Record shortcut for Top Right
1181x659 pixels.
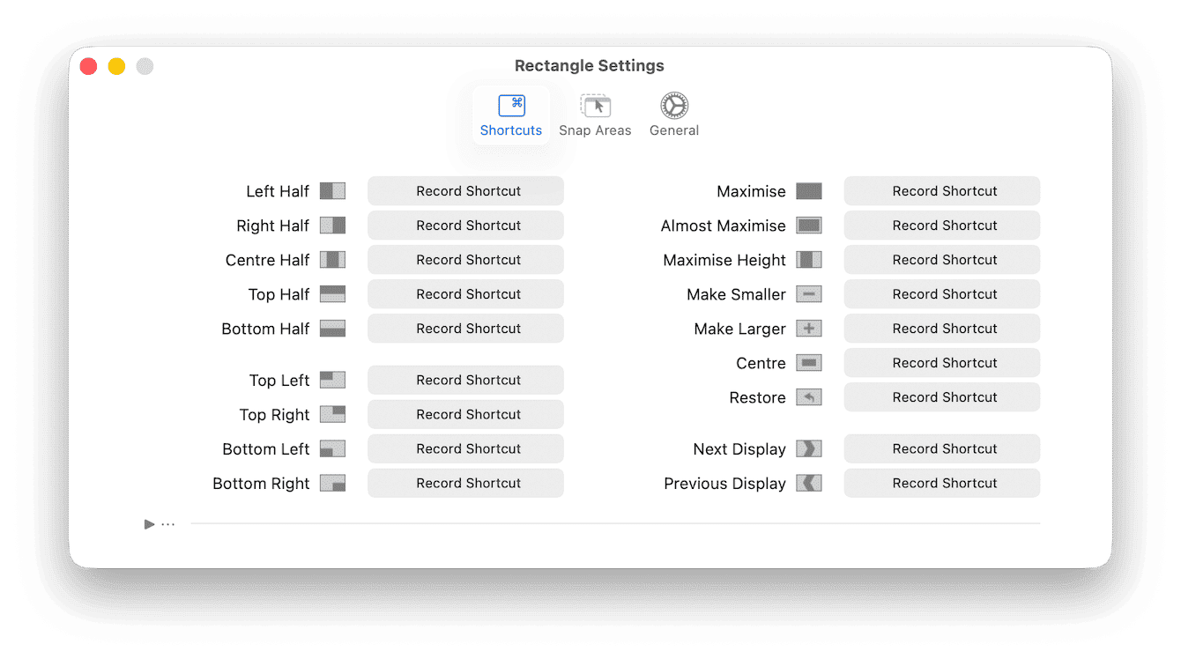465,414
